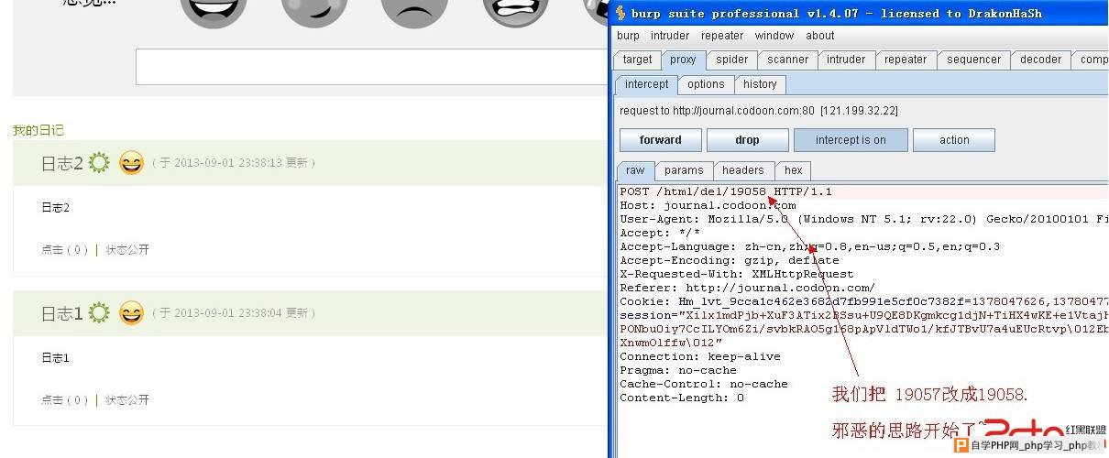1109x458 pixels.
Task: Open the intruder menu in menu bar
Action: pos(670,36)
